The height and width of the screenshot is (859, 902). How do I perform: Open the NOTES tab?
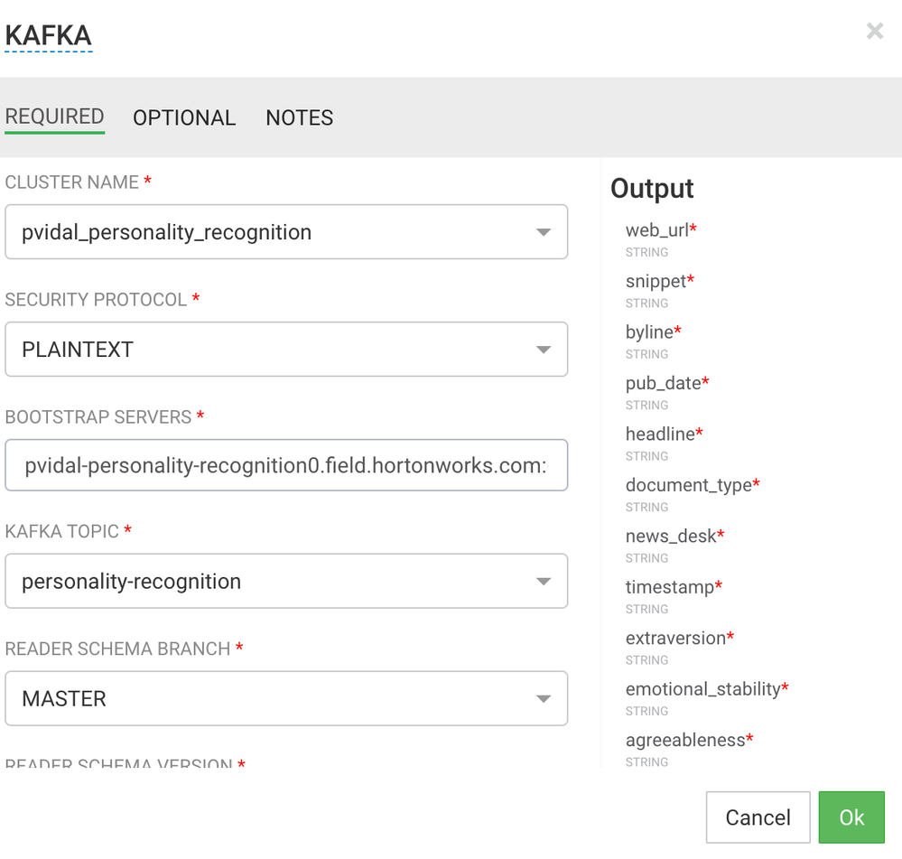click(x=299, y=118)
